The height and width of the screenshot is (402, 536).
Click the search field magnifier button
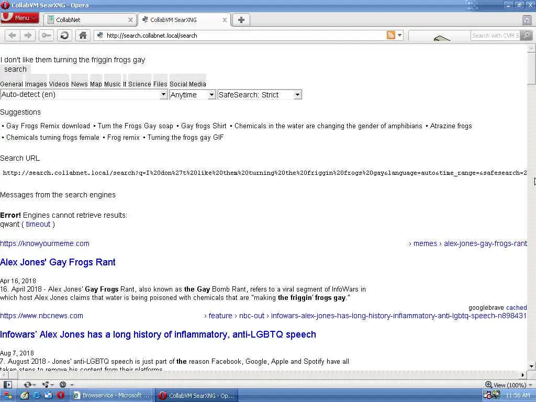(527, 35)
